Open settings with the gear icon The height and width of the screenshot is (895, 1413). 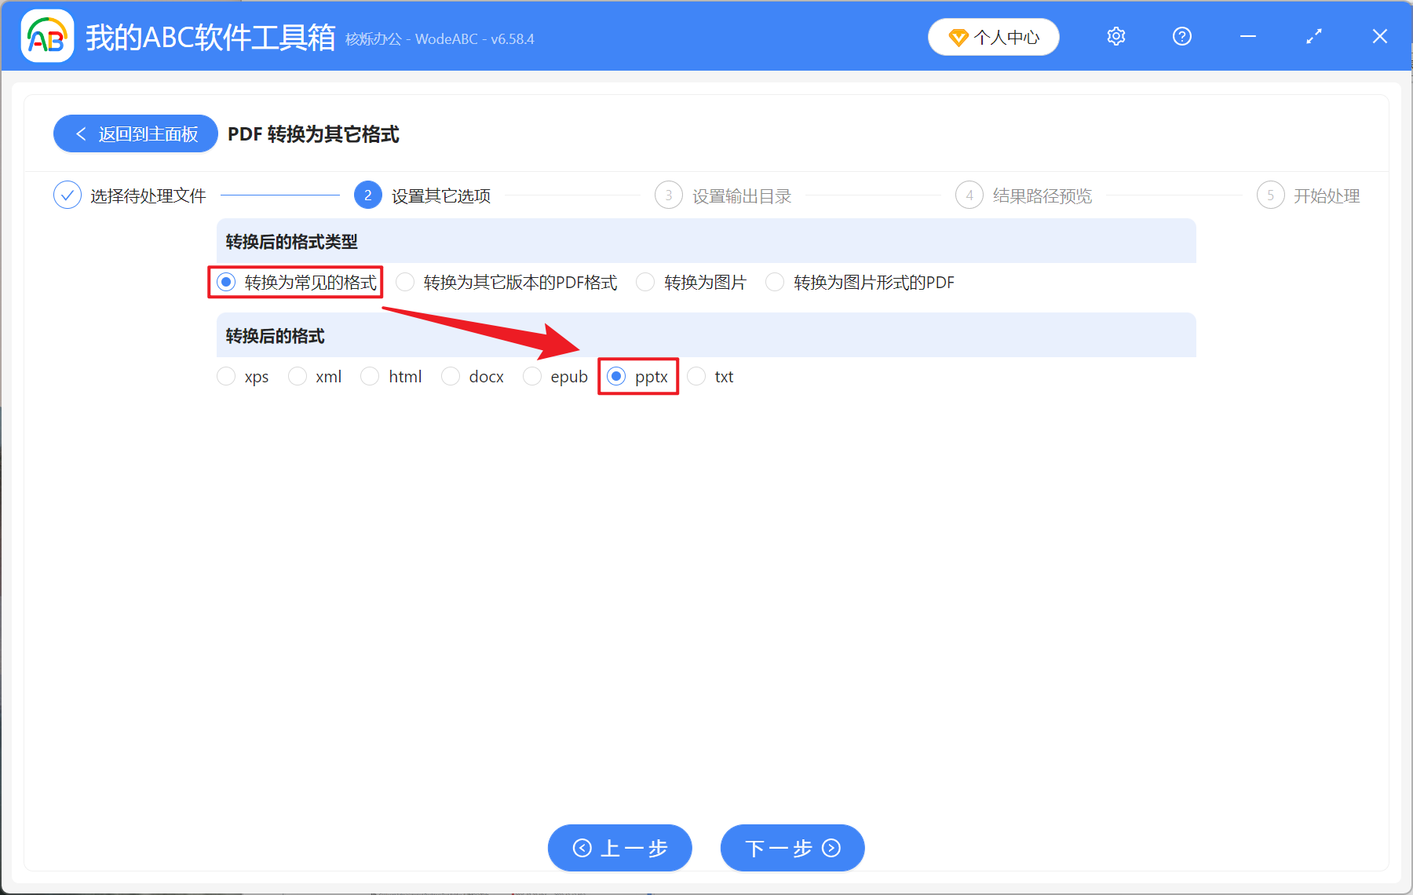pyautogui.click(x=1115, y=36)
